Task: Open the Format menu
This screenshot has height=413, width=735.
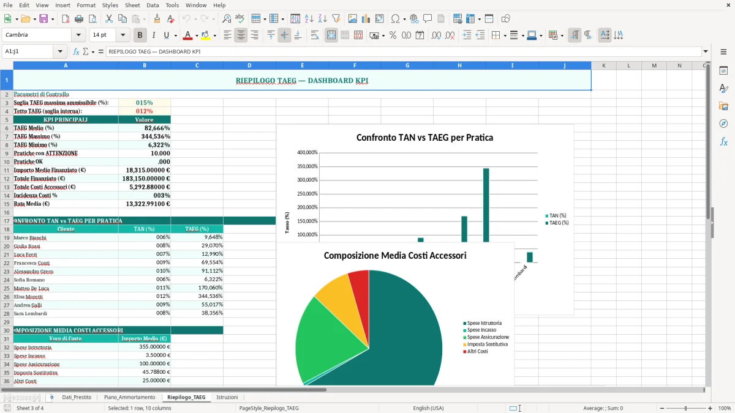Action: click(86, 5)
